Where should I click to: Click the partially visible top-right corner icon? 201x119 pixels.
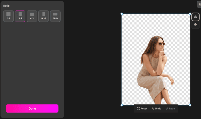[199, 5]
